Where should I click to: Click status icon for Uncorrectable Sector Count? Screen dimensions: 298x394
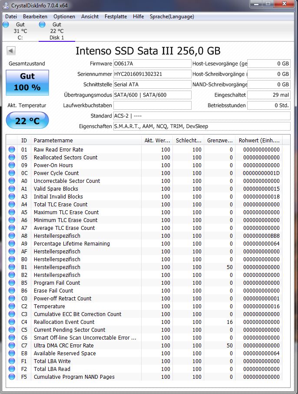click(12, 181)
